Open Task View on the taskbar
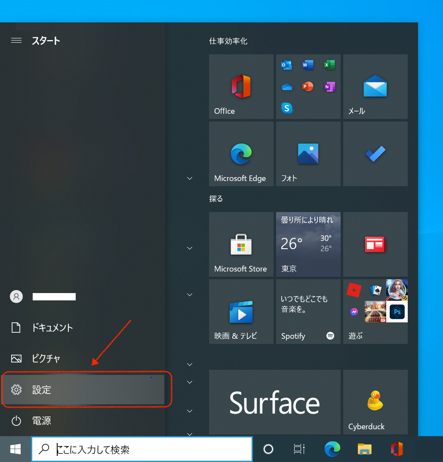This screenshot has width=443, height=462. [x=299, y=450]
